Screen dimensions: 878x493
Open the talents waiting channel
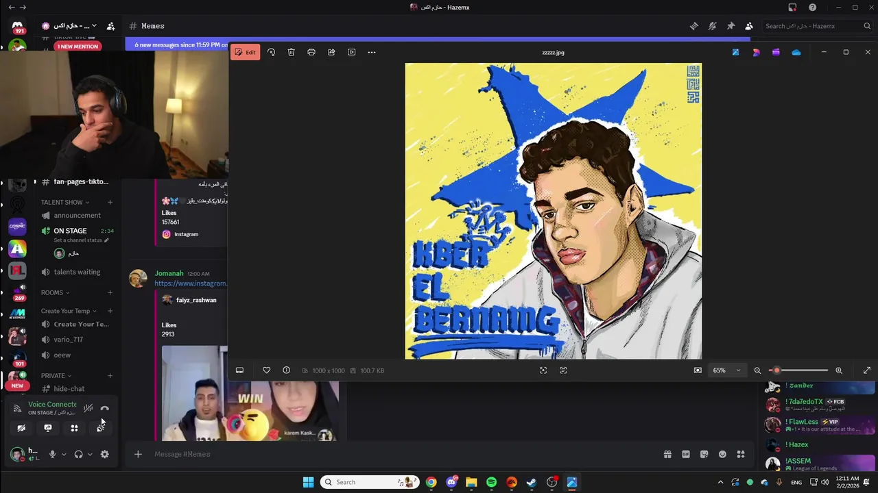77,272
